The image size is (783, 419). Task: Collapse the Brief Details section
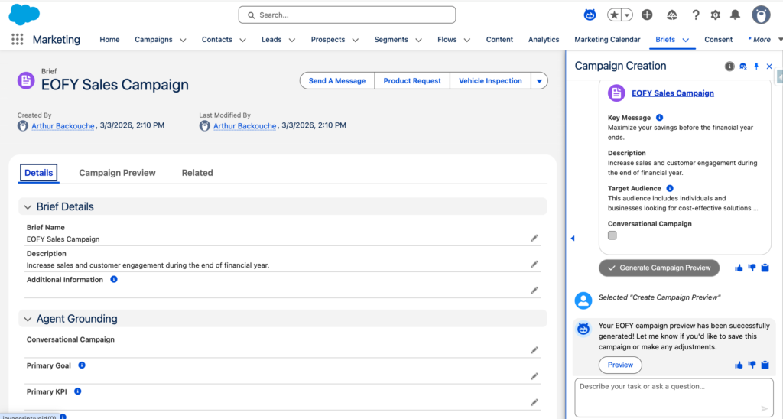(28, 207)
